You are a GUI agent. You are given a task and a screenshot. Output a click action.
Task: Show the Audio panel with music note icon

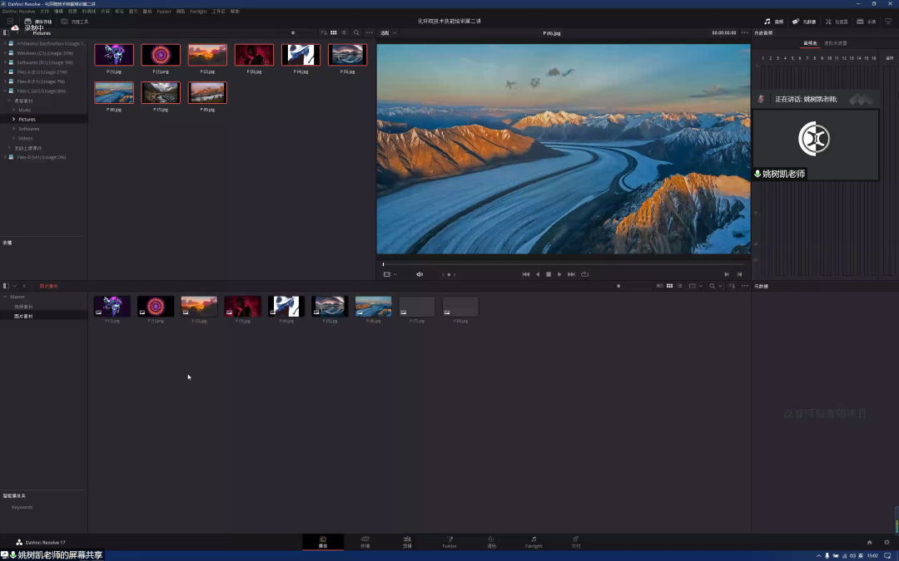773,22
